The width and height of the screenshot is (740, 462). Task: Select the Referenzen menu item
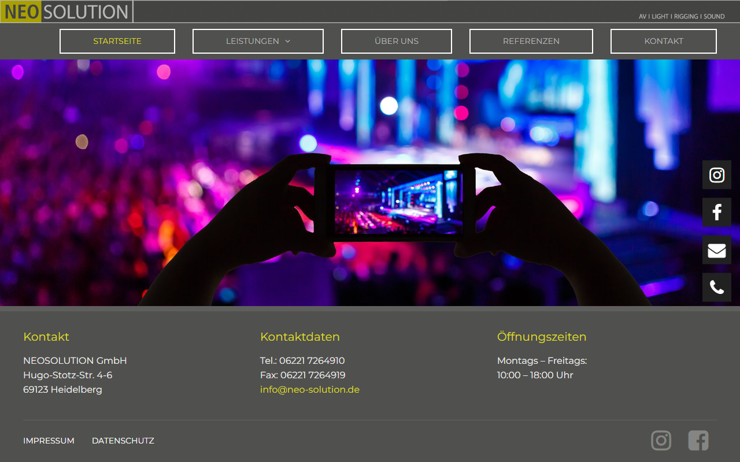531,41
